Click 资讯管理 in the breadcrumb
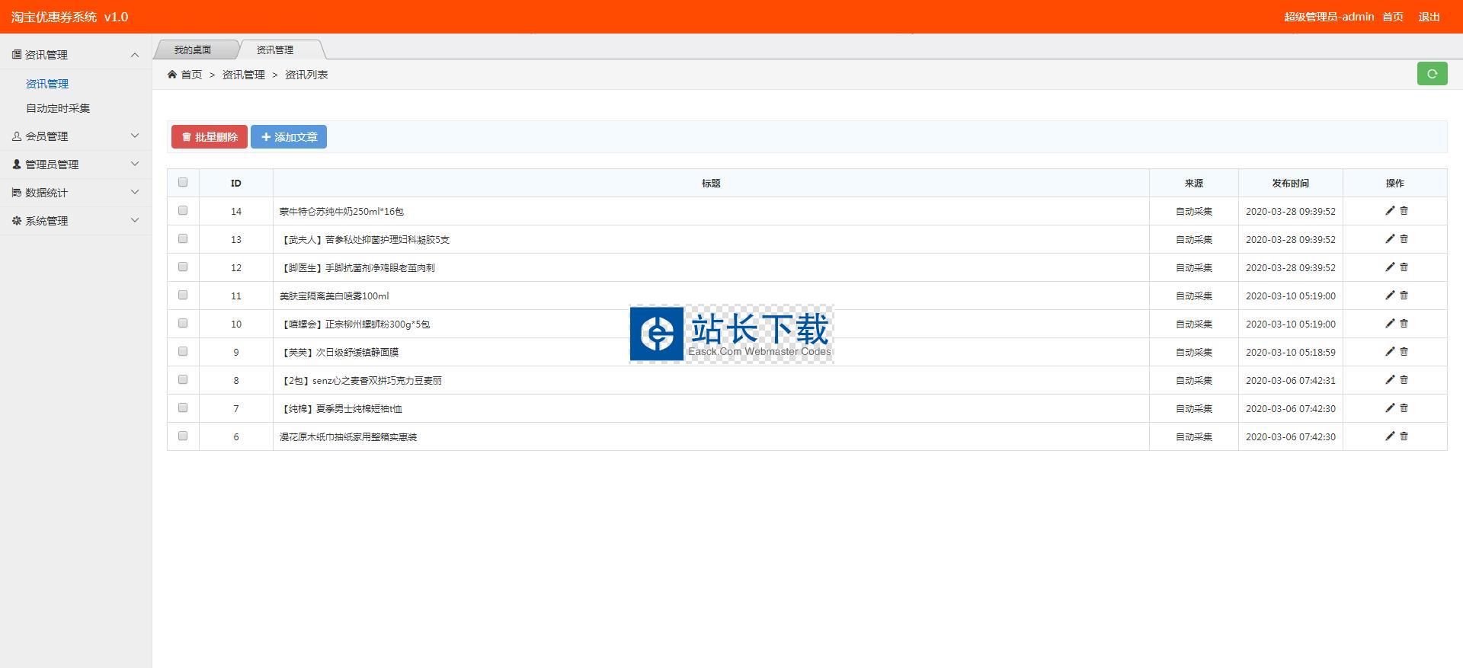Image resolution: width=1463 pixels, height=668 pixels. [244, 75]
